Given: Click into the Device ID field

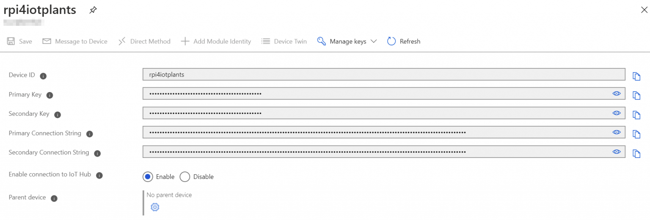Looking at the screenshot, I should (384, 74).
